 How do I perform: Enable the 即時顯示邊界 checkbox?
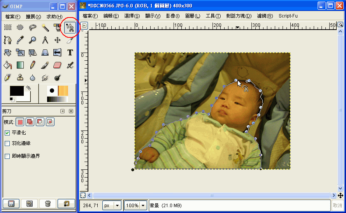[x=7, y=156]
